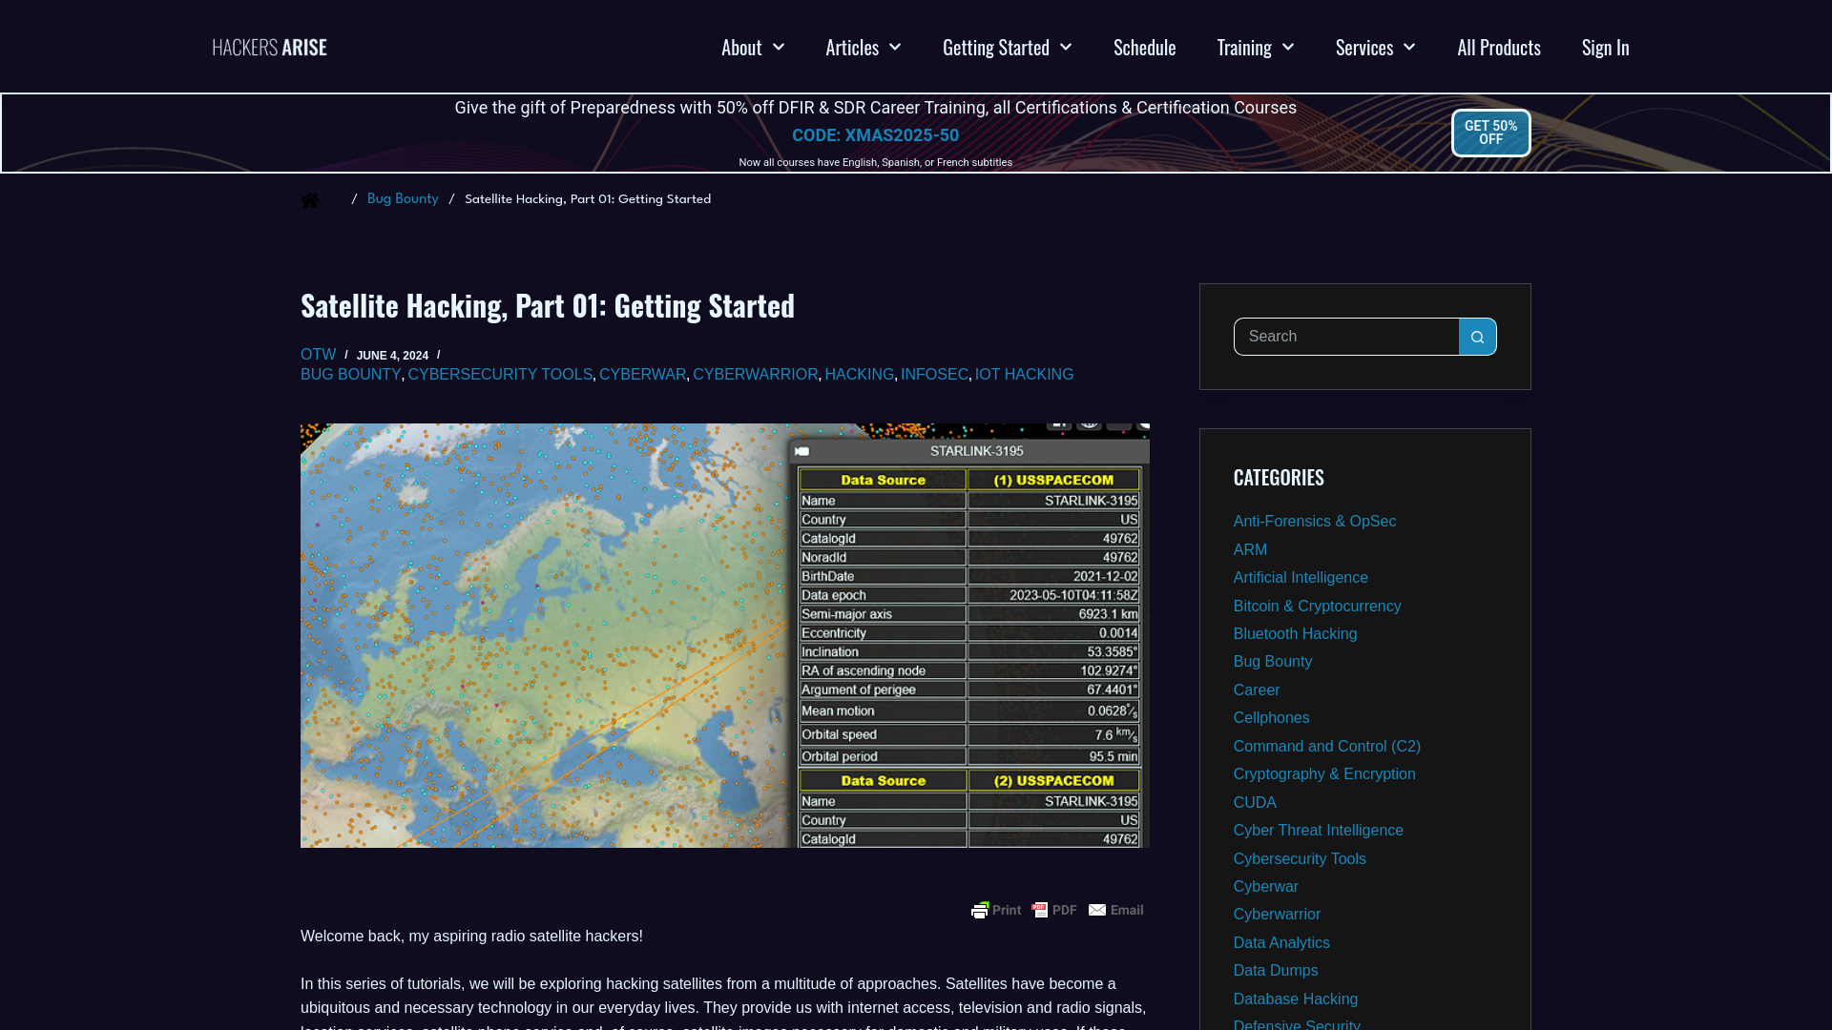The height and width of the screenshot is (1030, 1832).
Task: Expand the Getting Started menu chevron
Action: (1066, 47)
